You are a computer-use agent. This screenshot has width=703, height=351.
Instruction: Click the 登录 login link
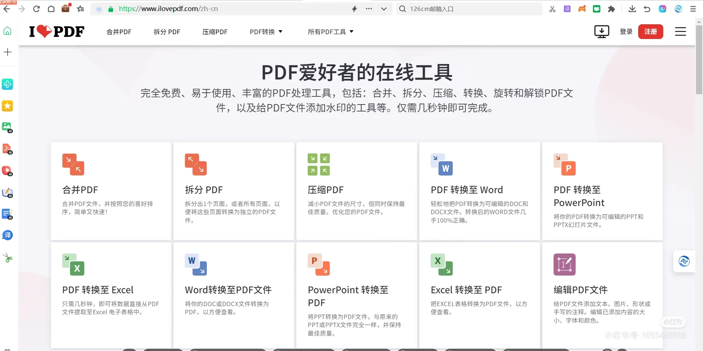tap(626, 31)
